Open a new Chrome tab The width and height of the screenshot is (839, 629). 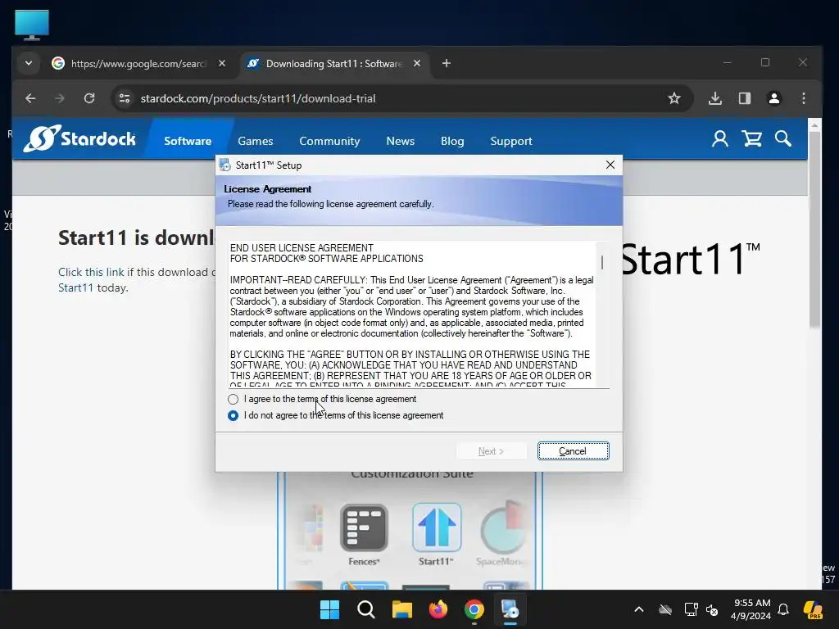coord(447,63)
